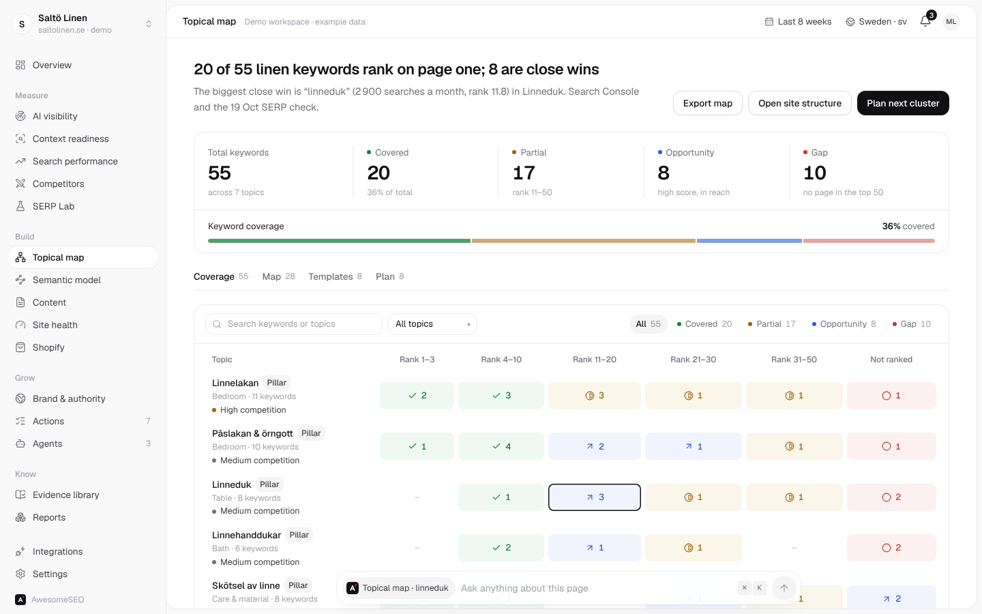This screenshot has height=614, width=982.
Task: Switch to the Map tab
Action: click(x=278, y=276)
